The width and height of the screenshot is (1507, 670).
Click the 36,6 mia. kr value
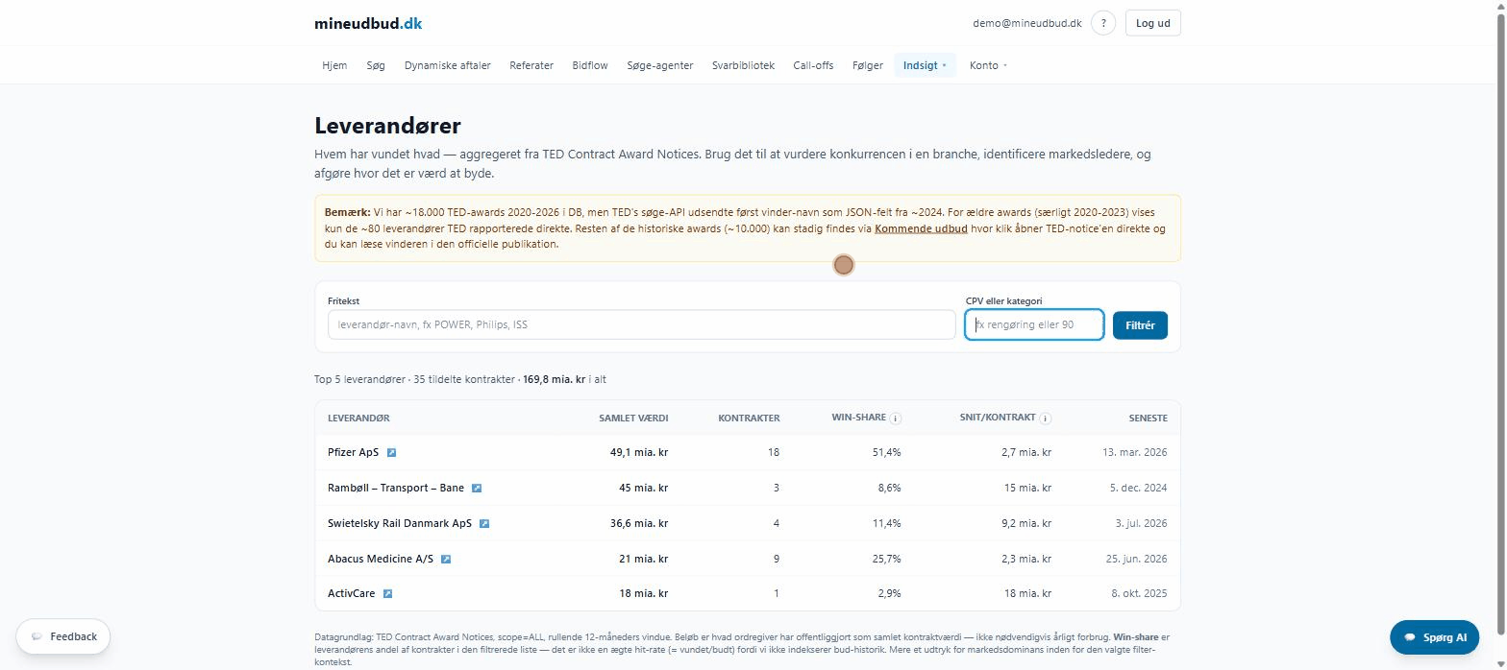pos(639,523)
